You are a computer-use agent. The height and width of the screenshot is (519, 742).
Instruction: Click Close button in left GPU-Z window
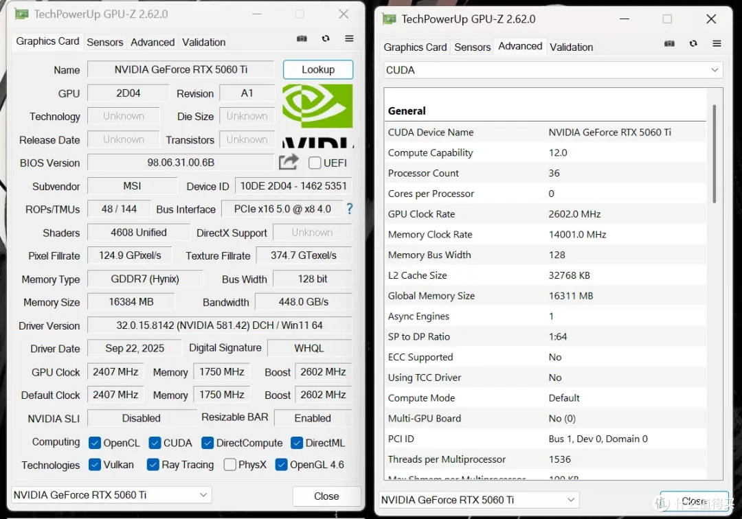[x=326, y=496]
